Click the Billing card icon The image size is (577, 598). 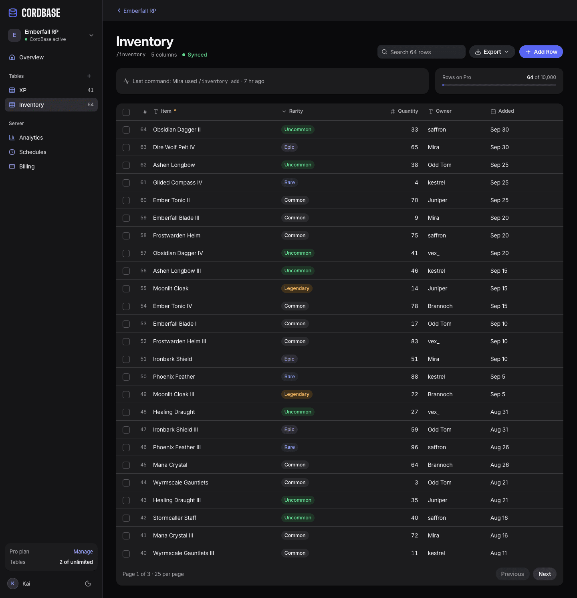pos(12,166)
